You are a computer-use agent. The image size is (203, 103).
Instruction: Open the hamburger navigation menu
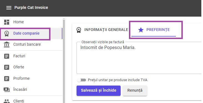pyautogui.click(x=9, y=8)
